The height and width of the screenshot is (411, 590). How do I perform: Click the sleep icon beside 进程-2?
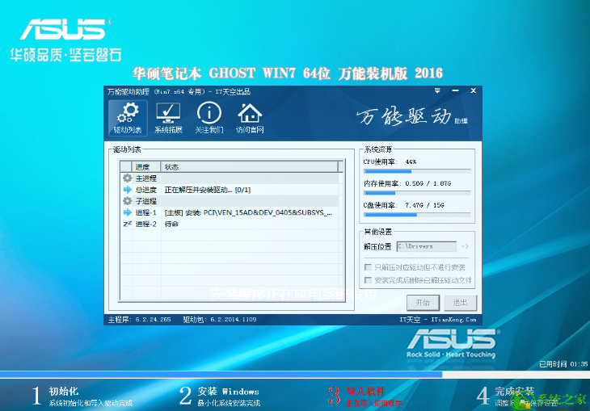click(x=127, y=224)
